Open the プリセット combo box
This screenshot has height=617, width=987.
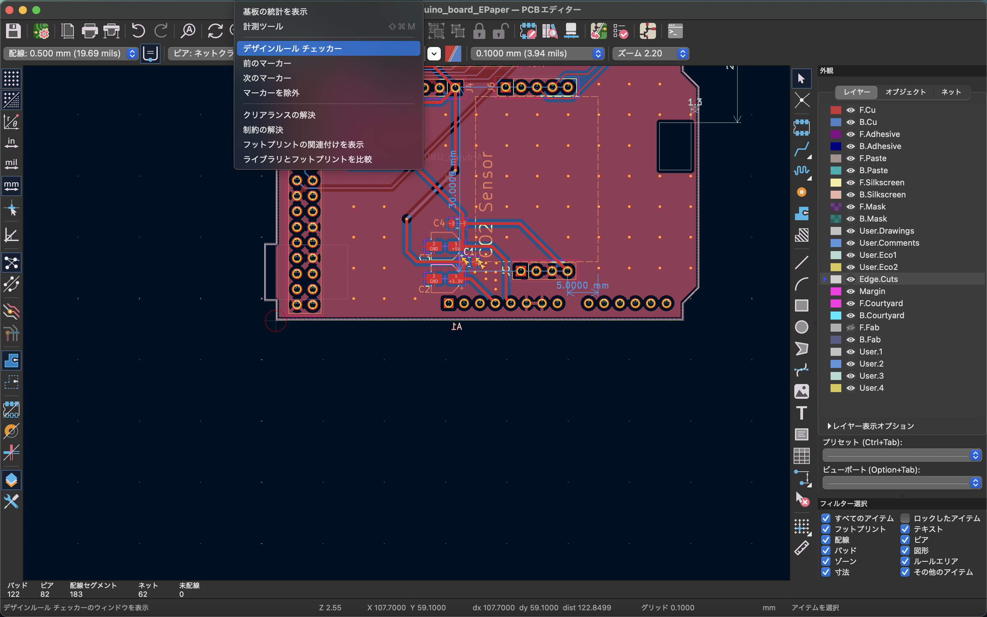pos(902,455)
